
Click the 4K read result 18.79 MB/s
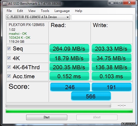pos(69,58)
